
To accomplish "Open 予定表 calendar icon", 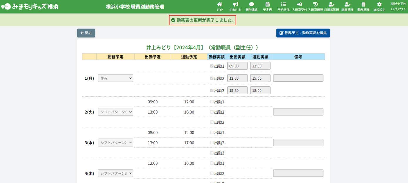I will coord(267,4).
